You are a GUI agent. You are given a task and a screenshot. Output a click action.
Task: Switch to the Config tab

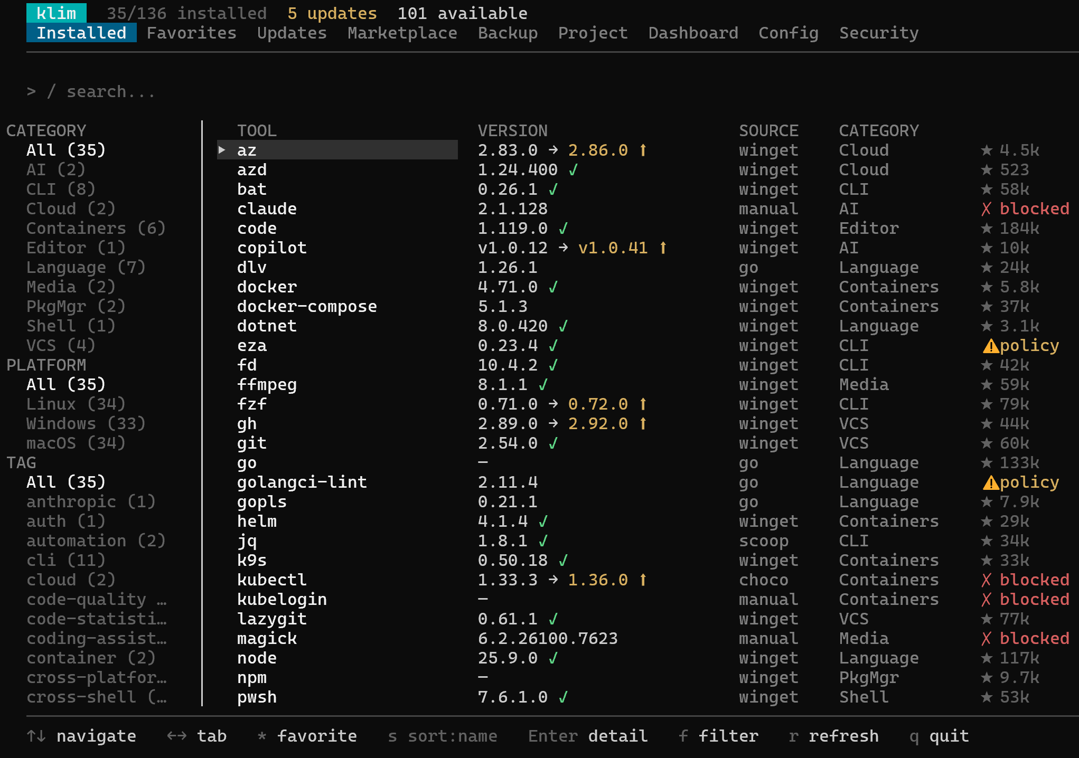tap(788, 33)
